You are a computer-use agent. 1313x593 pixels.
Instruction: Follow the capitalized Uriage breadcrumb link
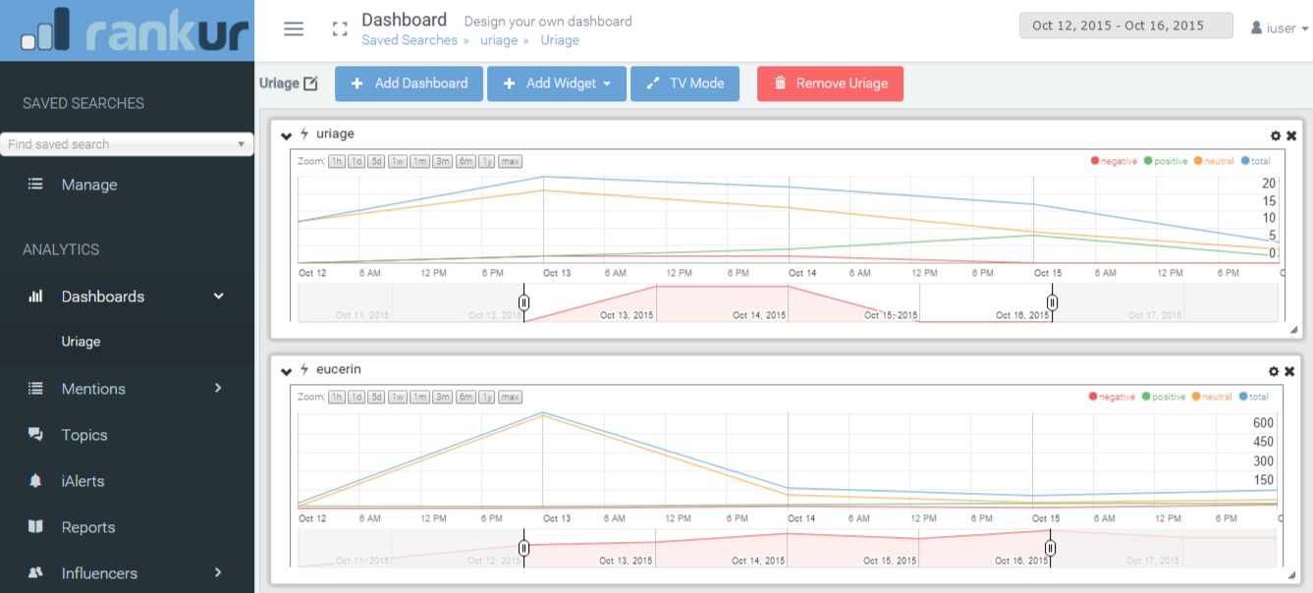tap(560, 40)
